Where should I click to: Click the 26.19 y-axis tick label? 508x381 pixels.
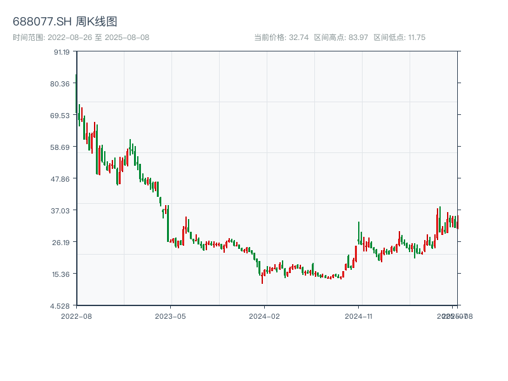62,242
